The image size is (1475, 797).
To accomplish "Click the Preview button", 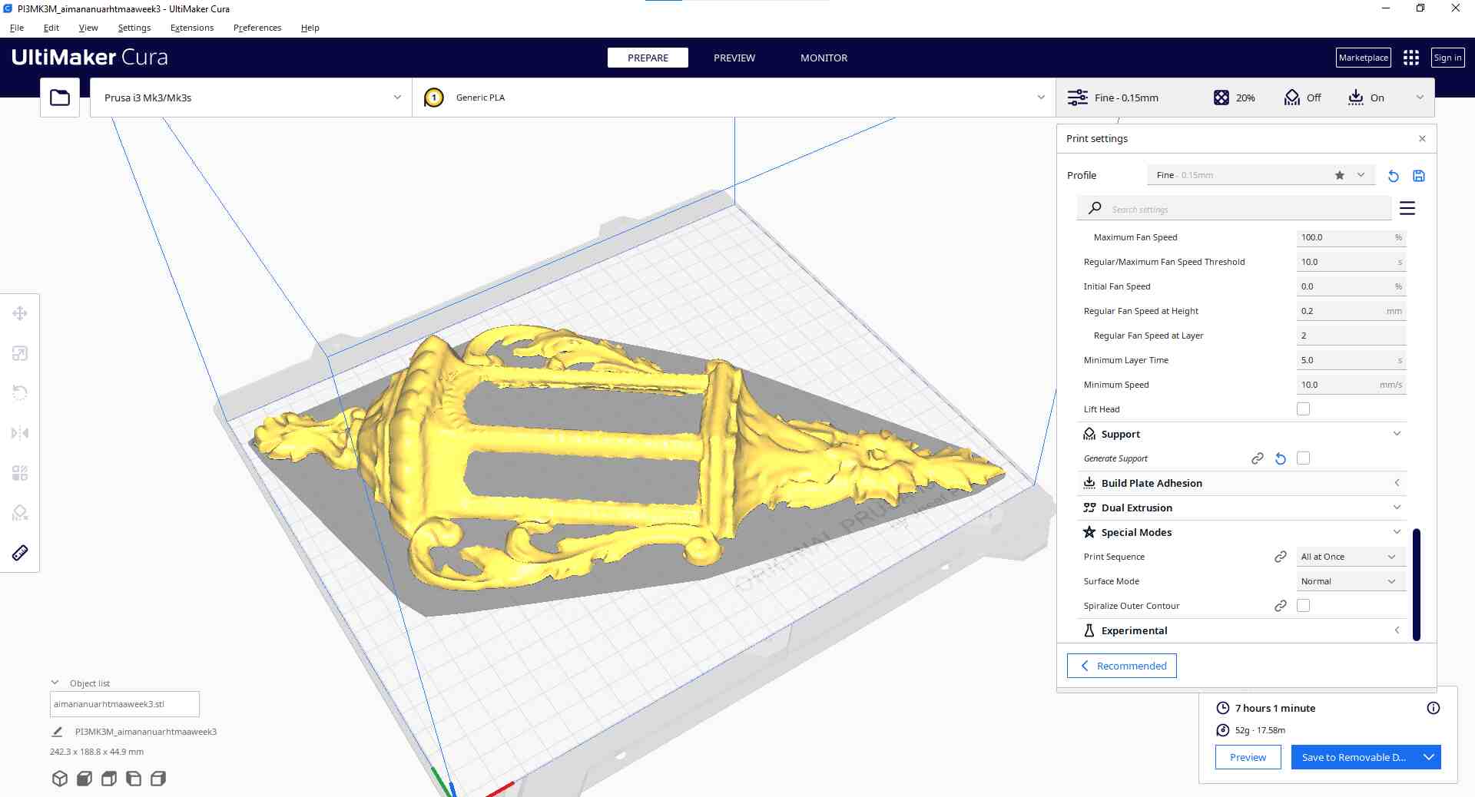I will pos(1248,757).
